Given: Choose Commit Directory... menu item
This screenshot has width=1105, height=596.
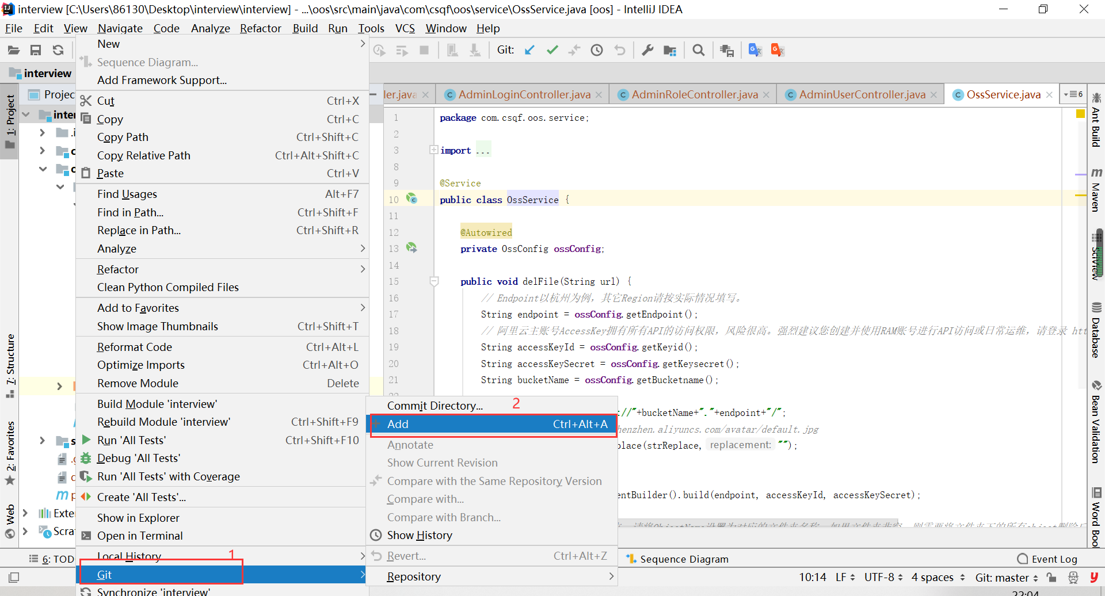Looking at the screenshot, I should (x=493, y=406).
